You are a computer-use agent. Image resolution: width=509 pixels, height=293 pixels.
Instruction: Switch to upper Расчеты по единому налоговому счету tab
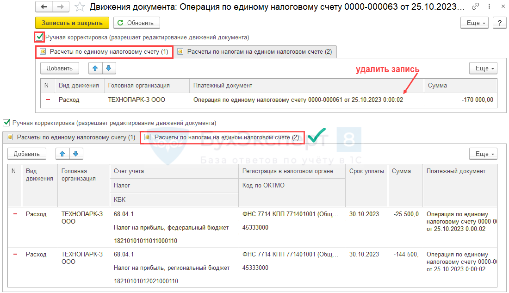[x=105, y=52]
